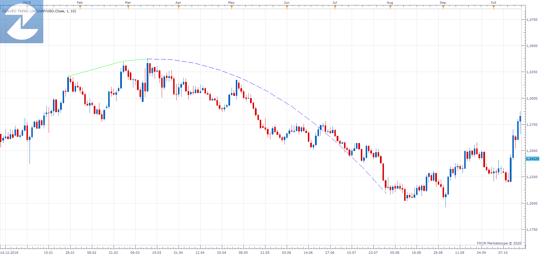Click the orange marker under Aug
Screen dimensions: 542x256
click(x=390, y=7)
